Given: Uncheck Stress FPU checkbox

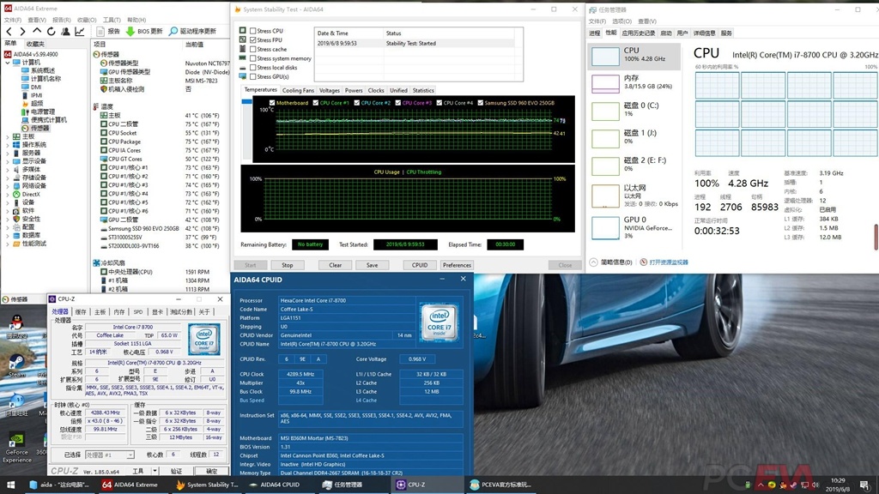Looking at the screenshot, I should pos(253,40).
